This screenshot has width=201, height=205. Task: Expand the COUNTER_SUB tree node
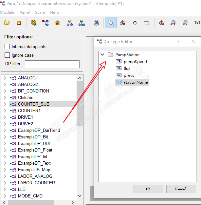coord(5,104)
